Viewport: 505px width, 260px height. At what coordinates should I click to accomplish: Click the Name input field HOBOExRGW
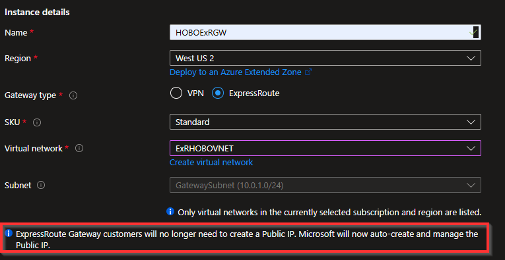325,32
